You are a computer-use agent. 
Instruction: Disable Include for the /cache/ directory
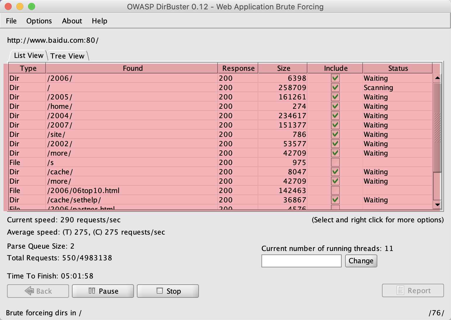point(335,172)
